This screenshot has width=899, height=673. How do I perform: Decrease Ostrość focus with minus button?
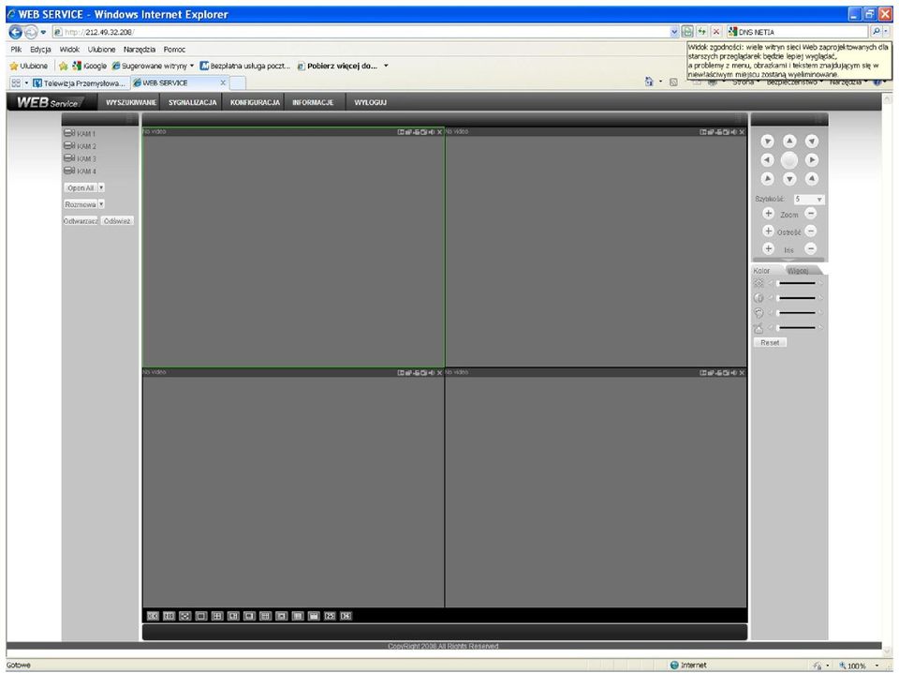(811, 232)
